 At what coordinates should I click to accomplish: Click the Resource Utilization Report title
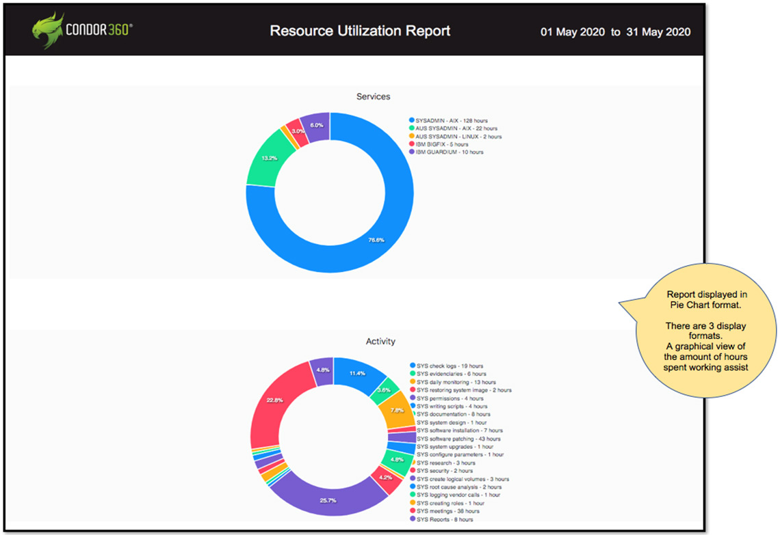360,31
